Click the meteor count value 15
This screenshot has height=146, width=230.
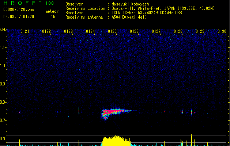tap(53, 17)
